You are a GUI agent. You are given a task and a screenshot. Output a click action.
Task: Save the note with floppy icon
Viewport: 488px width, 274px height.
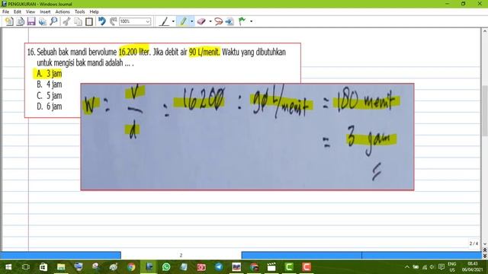[31, 21]
